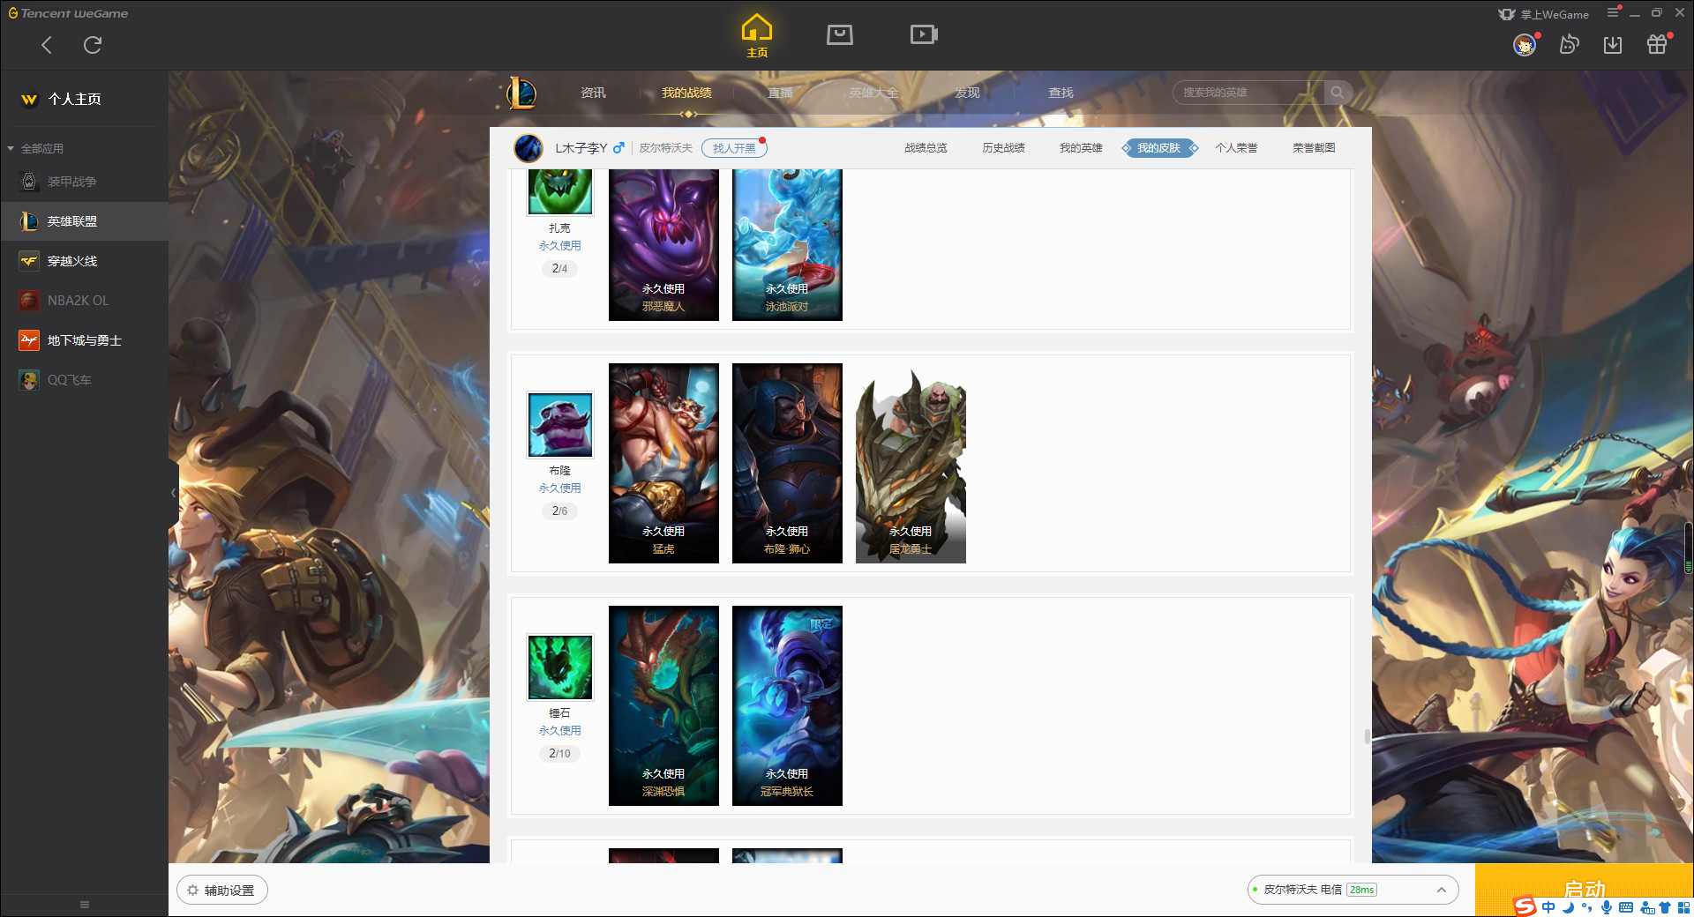This screenshot has height=917, width=1694.
Task: Click the 2/6 skin count under 布隆
Action: coord(559,511)
